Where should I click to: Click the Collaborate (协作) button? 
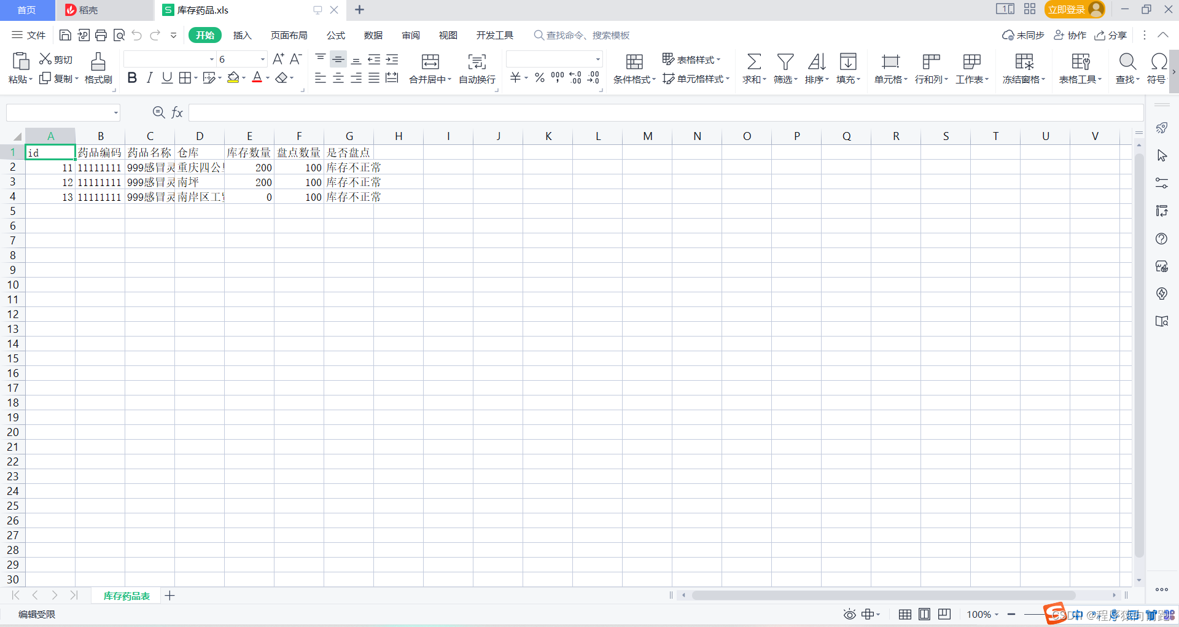click(x=1070, y=35)
